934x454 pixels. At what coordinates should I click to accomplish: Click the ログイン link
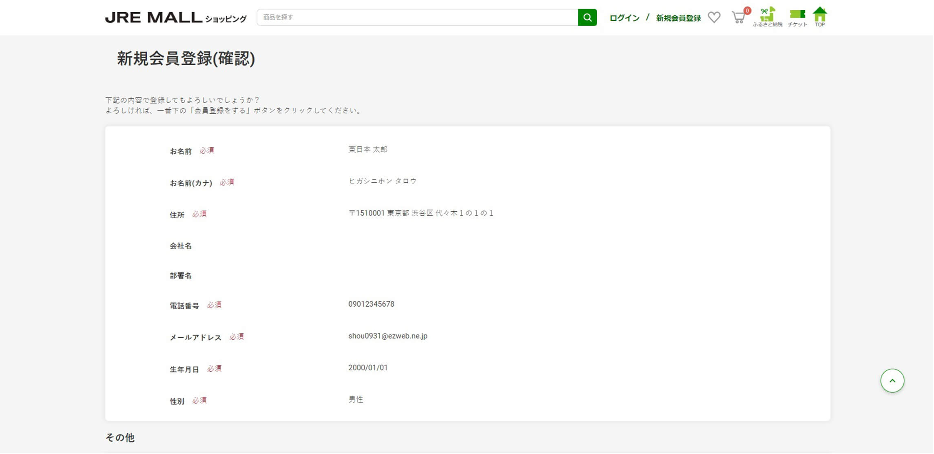(x=624, y=18)
